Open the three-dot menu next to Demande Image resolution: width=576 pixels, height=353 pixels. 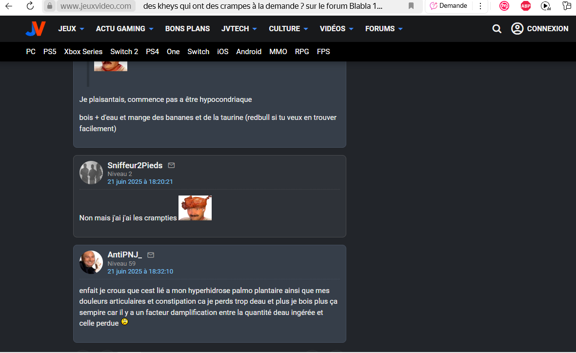pos(480,6)
